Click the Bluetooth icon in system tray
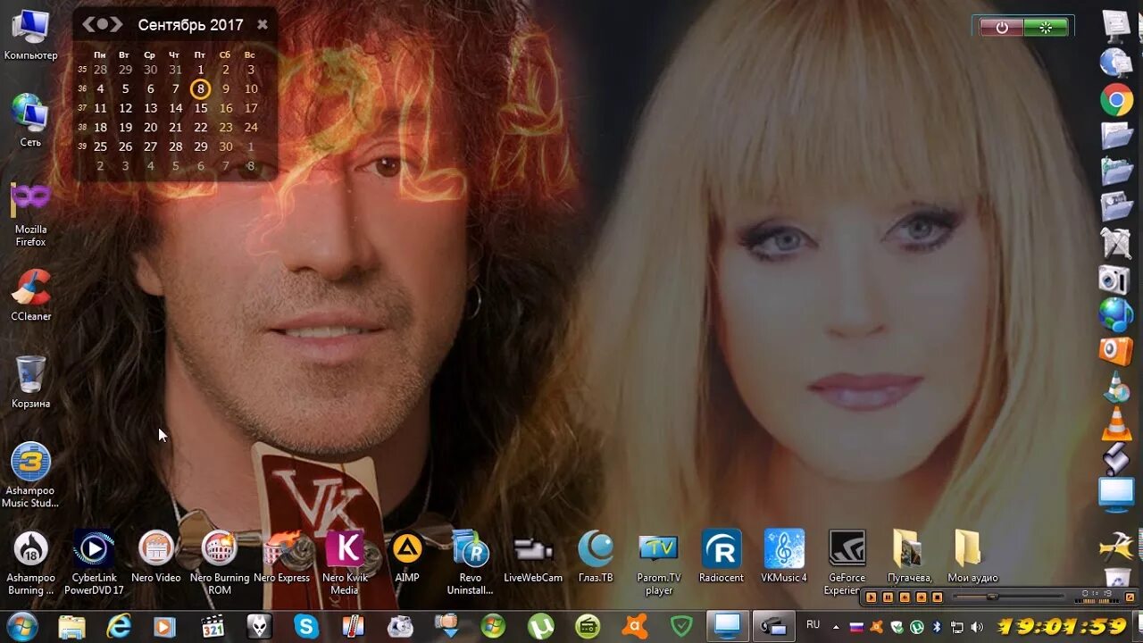Viewport: 1143px width, 643px height. (937, 627)
